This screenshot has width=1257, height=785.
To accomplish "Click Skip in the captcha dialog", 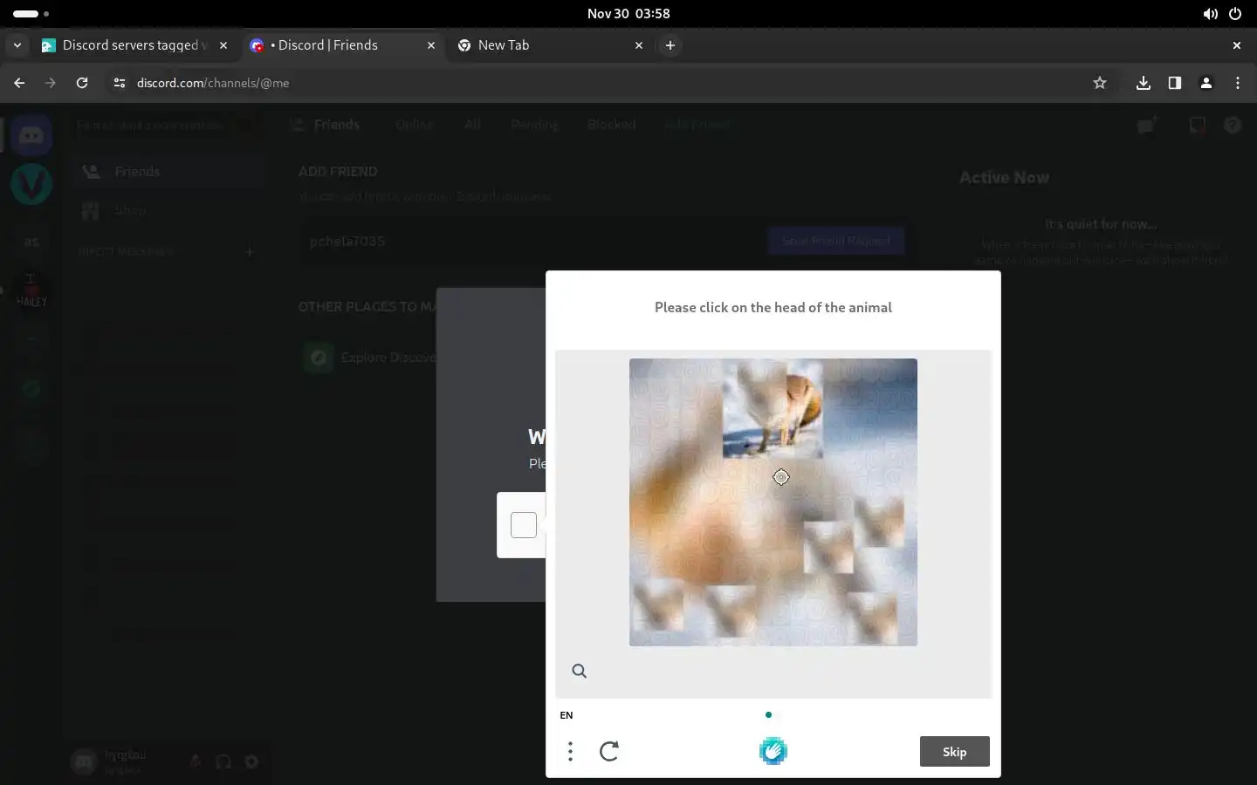I will tap(954, 752).
